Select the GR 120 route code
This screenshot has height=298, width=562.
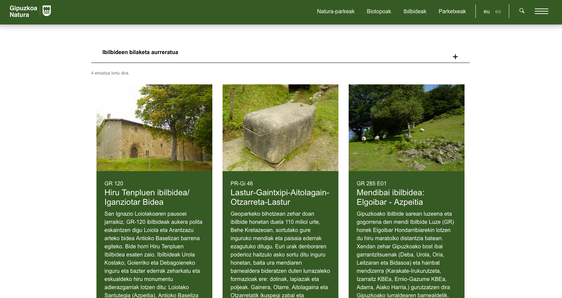pos(114,183)
